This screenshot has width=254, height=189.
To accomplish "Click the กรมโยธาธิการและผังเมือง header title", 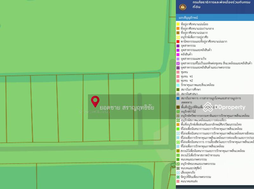I will click(x=221, y=4).
